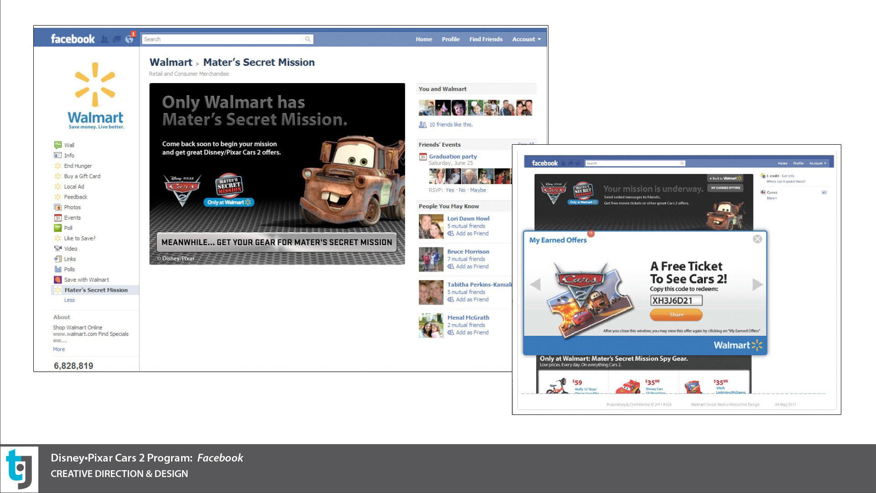Click Back to Walmart in overlay banner
This screenshot has width=876, height=493.
tap(725, 178)
